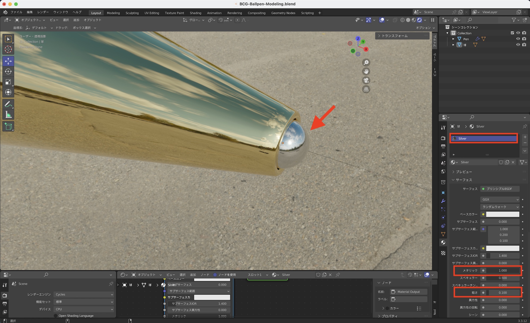Enable the Open Shading Language checkbox

click(x=56, y=316)
